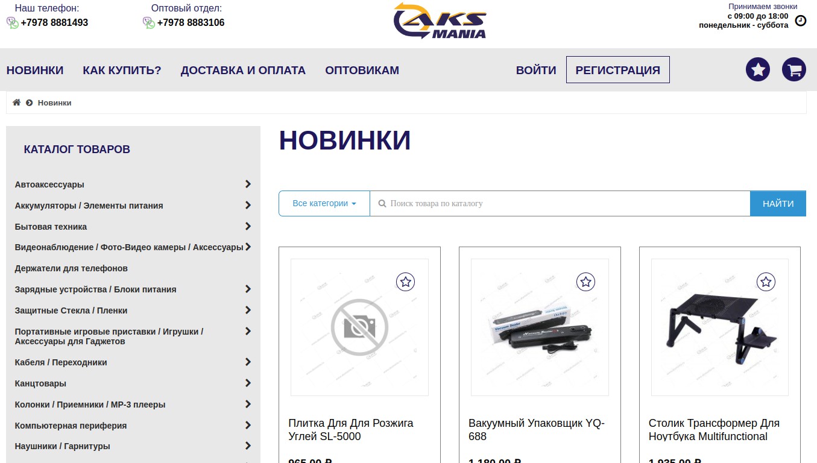The image size is (817, 463).
Task: Open the laptop table product image
Action: (x=720, y=327)
